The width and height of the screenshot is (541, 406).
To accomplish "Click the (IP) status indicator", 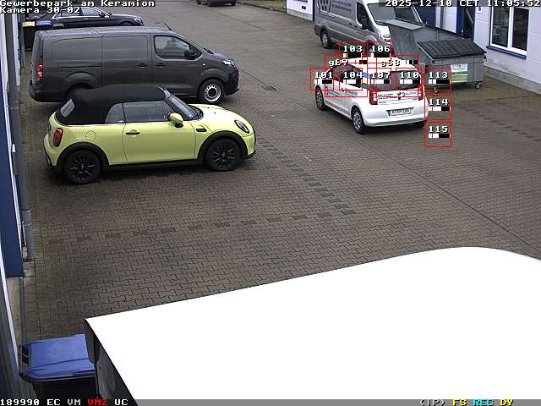I will [432, 402].
